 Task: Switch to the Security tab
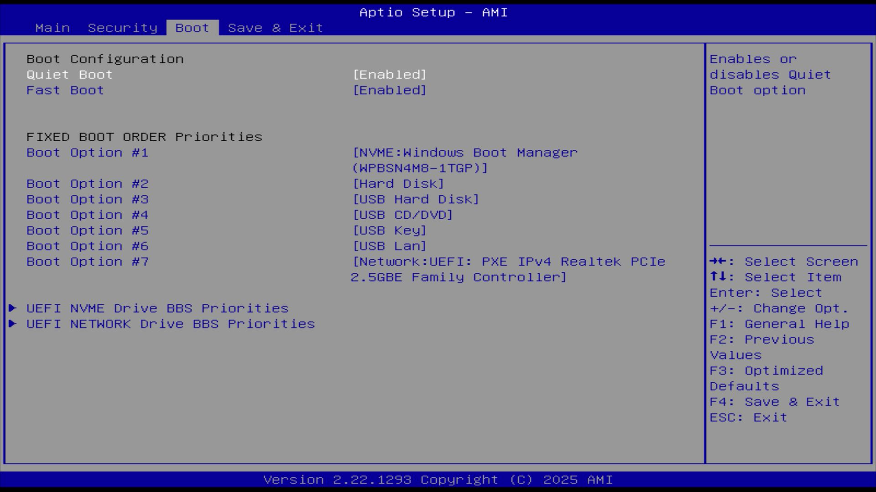point(122,28)
